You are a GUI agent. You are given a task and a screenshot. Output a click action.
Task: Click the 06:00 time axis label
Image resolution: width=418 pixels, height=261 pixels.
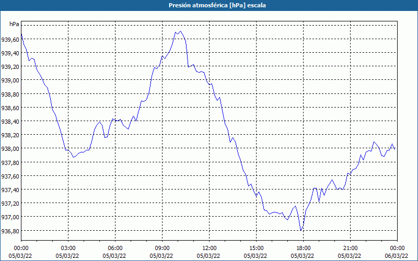click(x=115, y=248)
